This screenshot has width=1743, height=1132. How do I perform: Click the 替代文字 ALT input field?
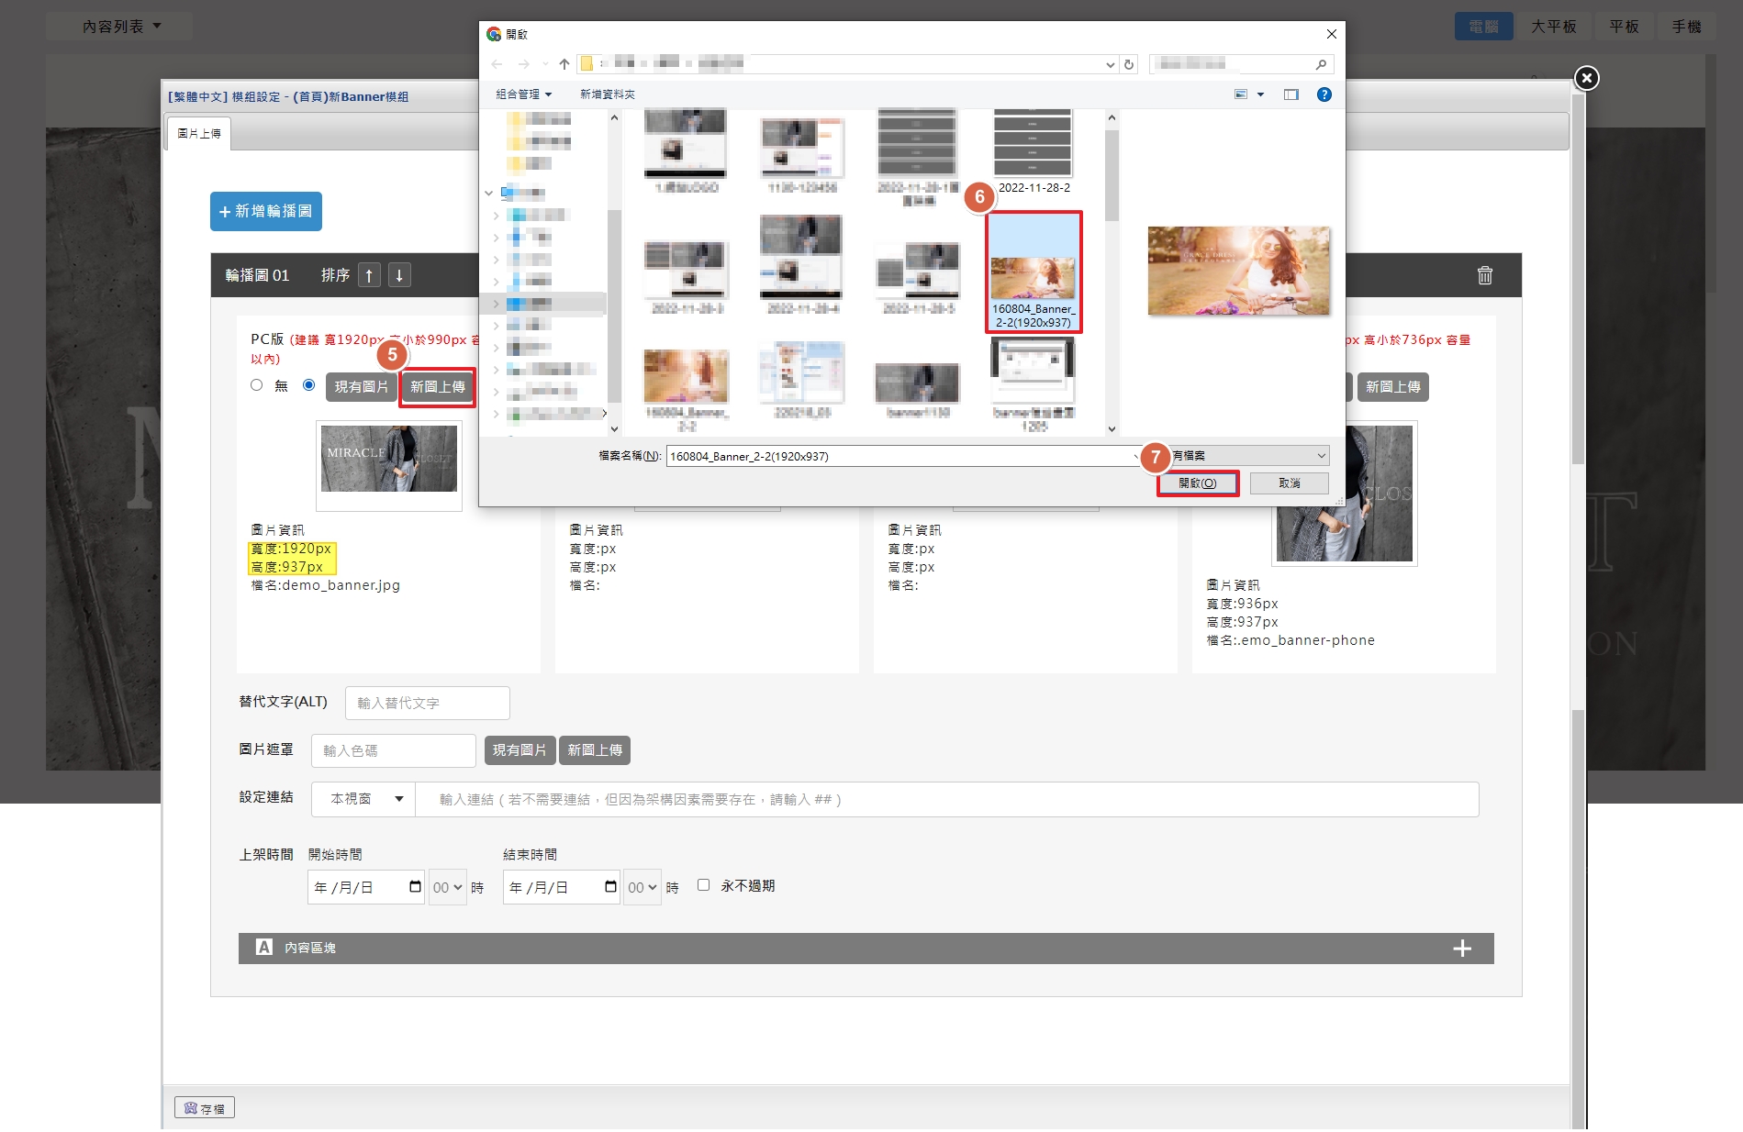point(427,703)
